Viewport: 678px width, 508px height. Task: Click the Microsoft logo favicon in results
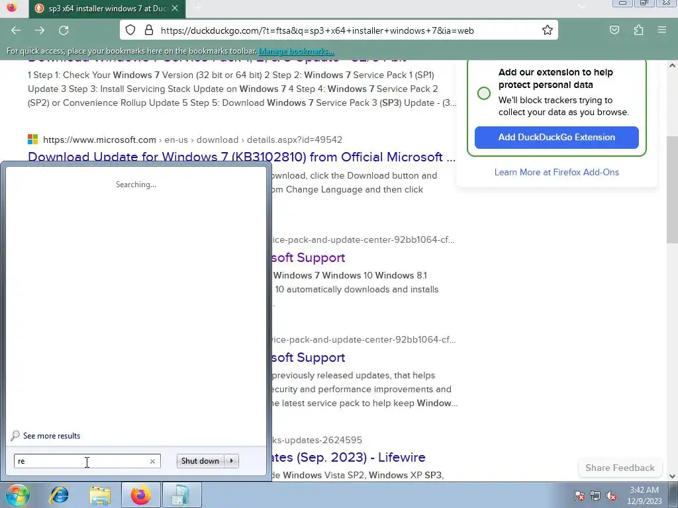(33, 140)
